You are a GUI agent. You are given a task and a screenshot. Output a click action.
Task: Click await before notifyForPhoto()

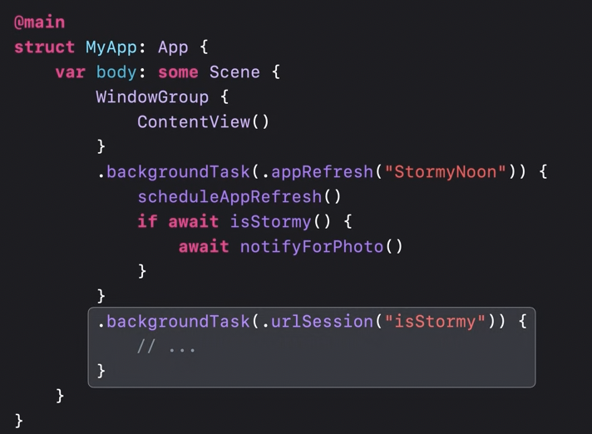204,247
